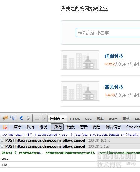This screenshot has width=140, height=172.
Task: Filter console by 调试信息
Action: click(x=113, y=127)
